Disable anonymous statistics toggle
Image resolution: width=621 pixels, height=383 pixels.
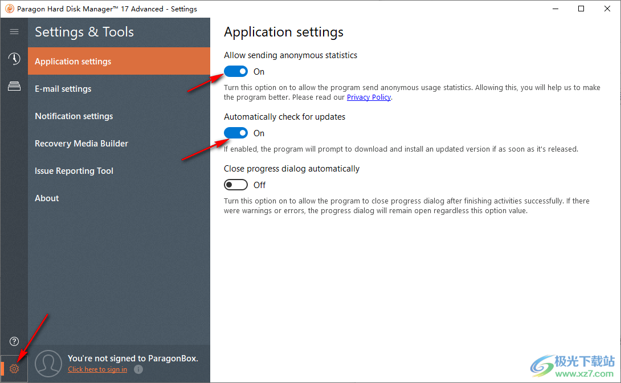click(236, 71)
